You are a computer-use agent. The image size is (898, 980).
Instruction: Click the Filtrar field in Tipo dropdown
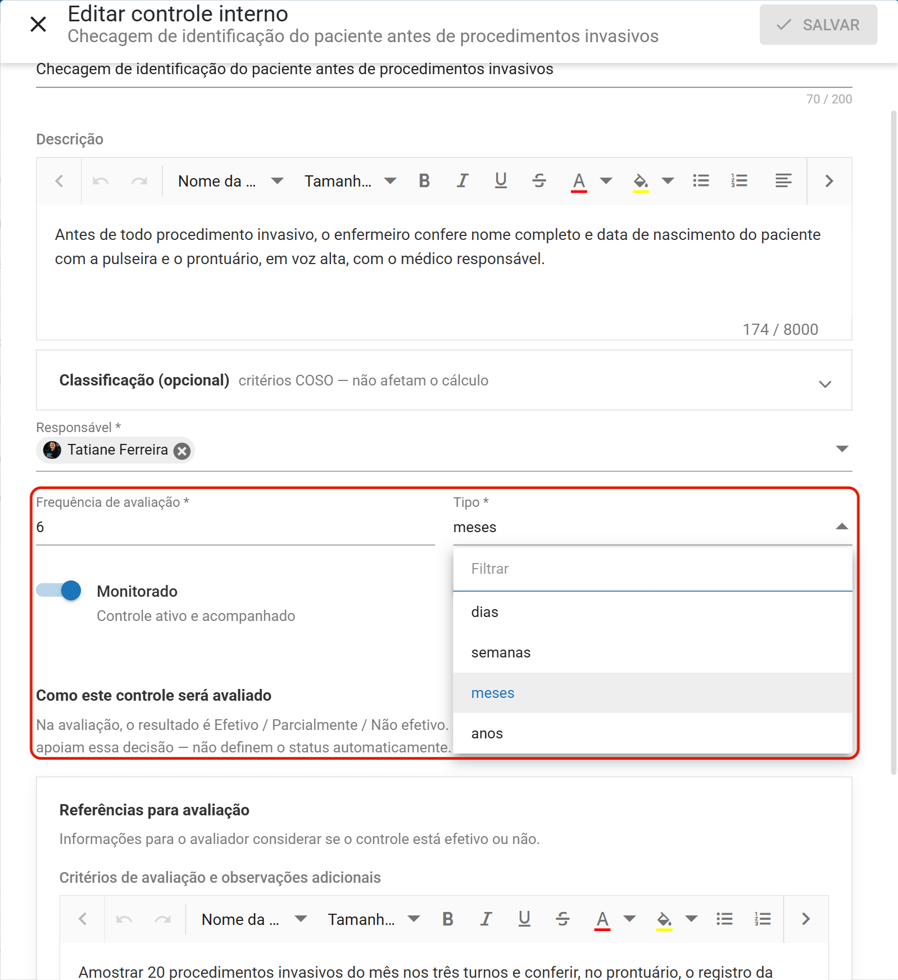(653, 569)
